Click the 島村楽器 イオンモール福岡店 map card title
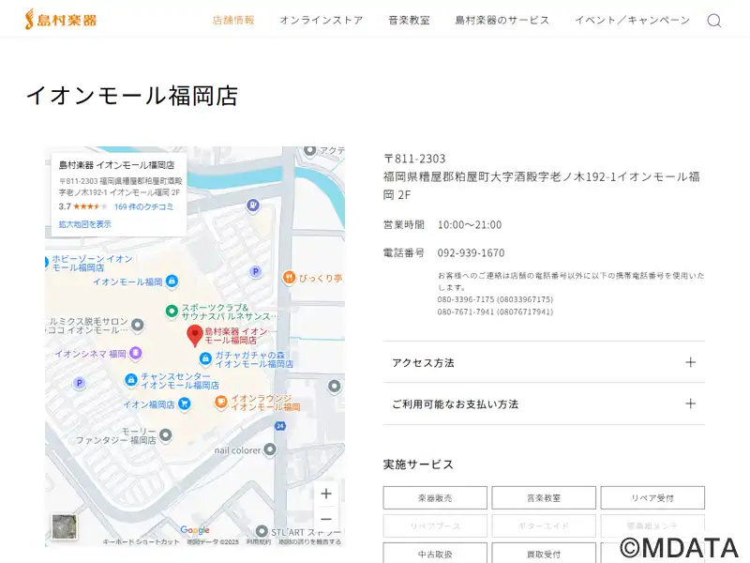The width and height of the screenshot is (750, 563). (116, 165)
